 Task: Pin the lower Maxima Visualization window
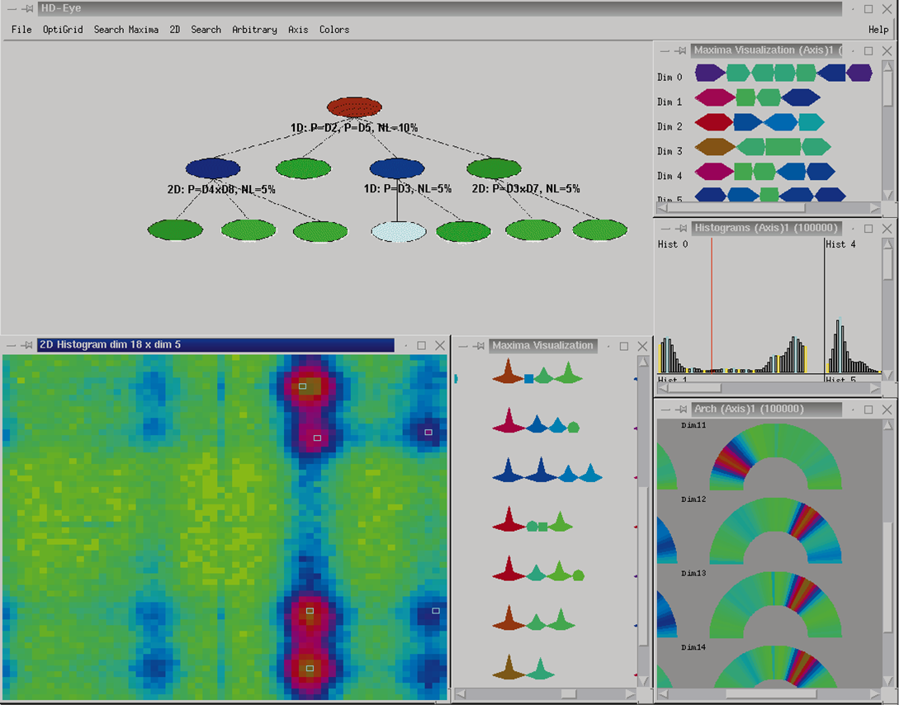[x=479, y=346]
